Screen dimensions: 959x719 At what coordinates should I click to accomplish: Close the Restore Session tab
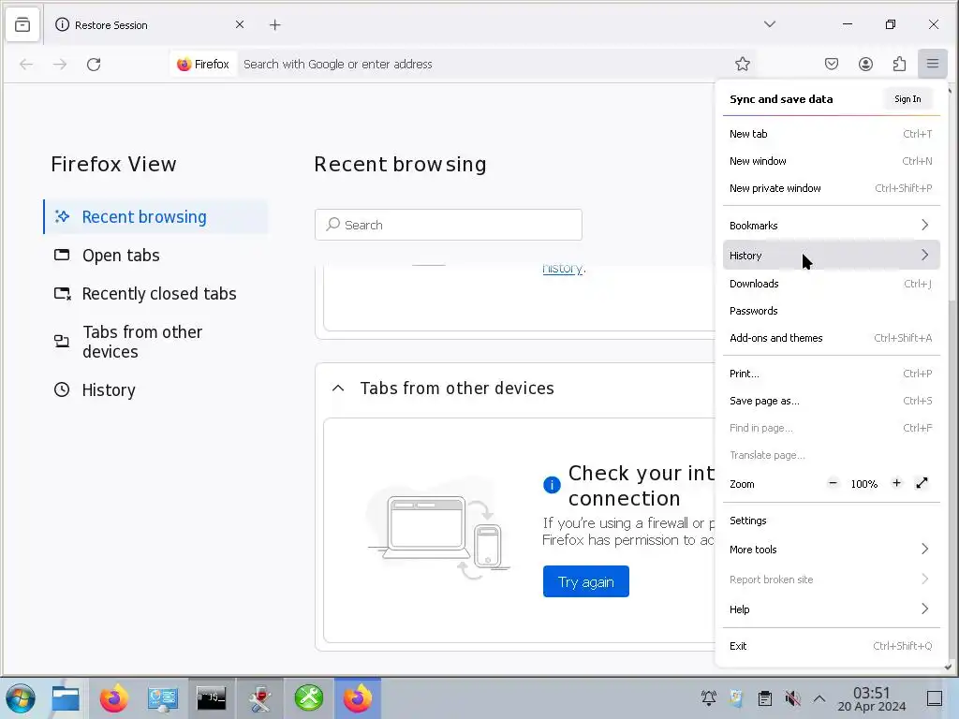tap(240, 24)
